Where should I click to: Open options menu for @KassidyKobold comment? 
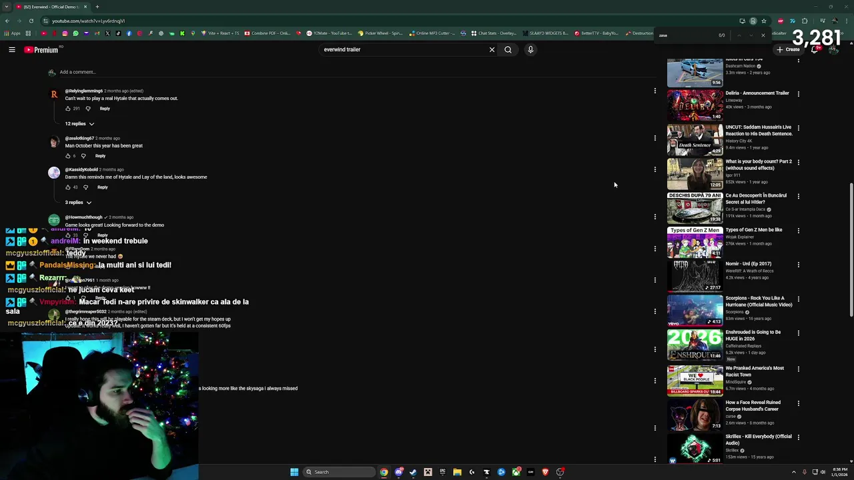pyautogui.click(x=655, y=169)
